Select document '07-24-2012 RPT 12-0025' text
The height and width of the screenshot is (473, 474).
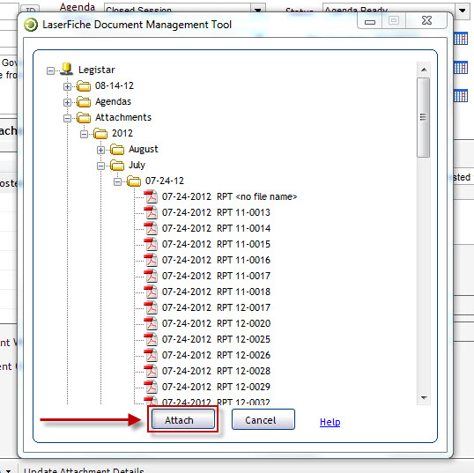pos(216,339)
